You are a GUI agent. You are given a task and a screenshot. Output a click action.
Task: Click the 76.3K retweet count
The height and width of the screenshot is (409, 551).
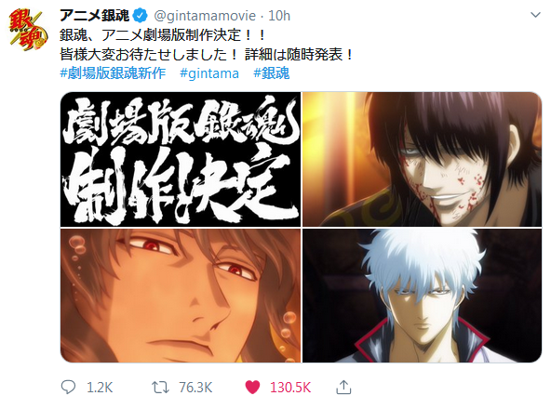(x=195, y=388)
